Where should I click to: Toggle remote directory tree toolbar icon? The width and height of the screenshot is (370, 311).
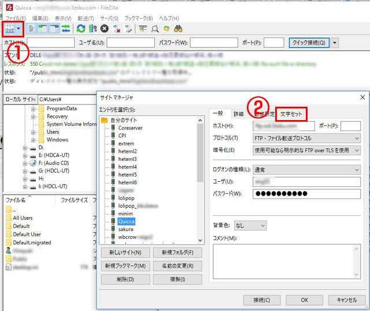point(54,29)
